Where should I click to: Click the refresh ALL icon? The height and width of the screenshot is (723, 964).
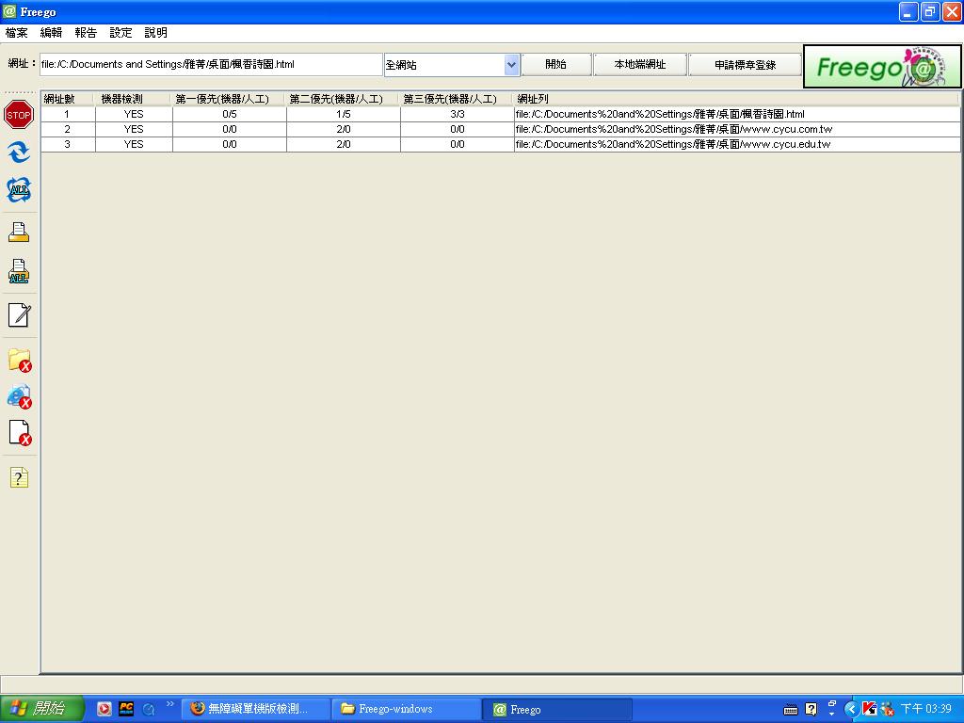click(x=19, y=190)
